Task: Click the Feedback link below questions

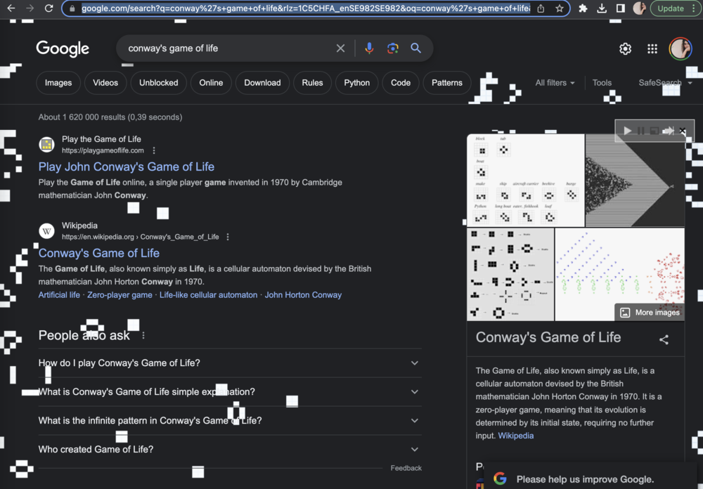Action: (406, 468)
